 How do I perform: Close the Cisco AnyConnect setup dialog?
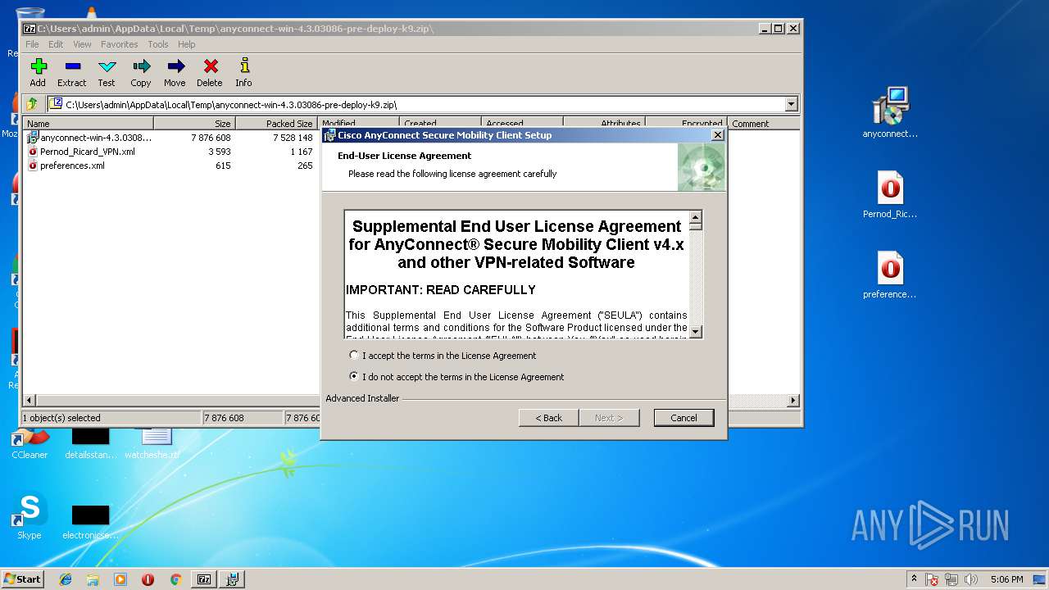point(718,135)
